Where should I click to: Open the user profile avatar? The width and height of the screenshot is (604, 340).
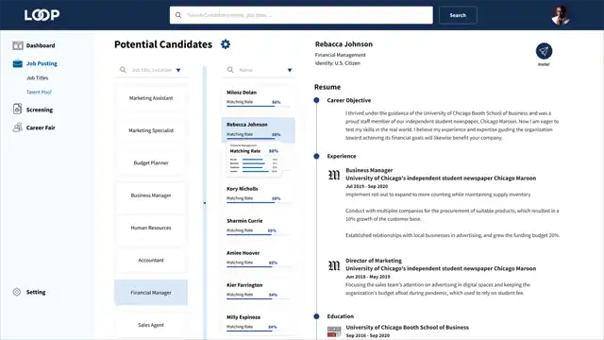(x=561, y=15)
